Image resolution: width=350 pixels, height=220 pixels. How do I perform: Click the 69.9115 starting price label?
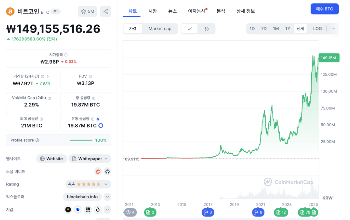[x=132, y=159]
